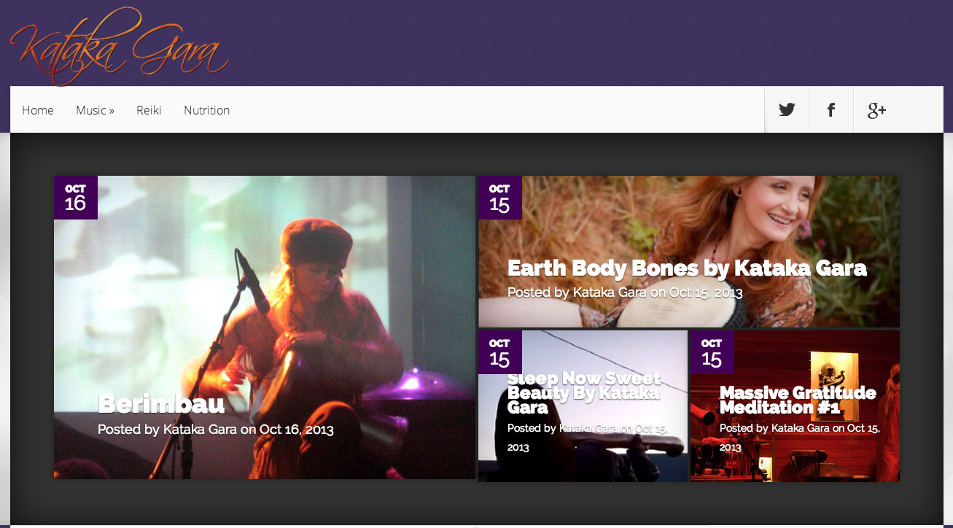Viewport: 953px width, 528px height.
Task: Open the Google Plus icon
Action: [876, 110]
